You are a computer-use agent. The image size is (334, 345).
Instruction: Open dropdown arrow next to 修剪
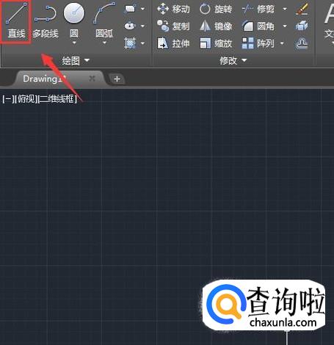[285, 9]
